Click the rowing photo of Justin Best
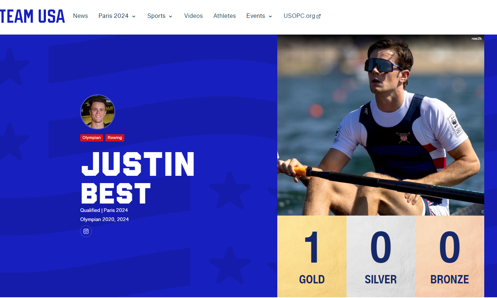This screenshot has height=298, width=497. (381, 125)
